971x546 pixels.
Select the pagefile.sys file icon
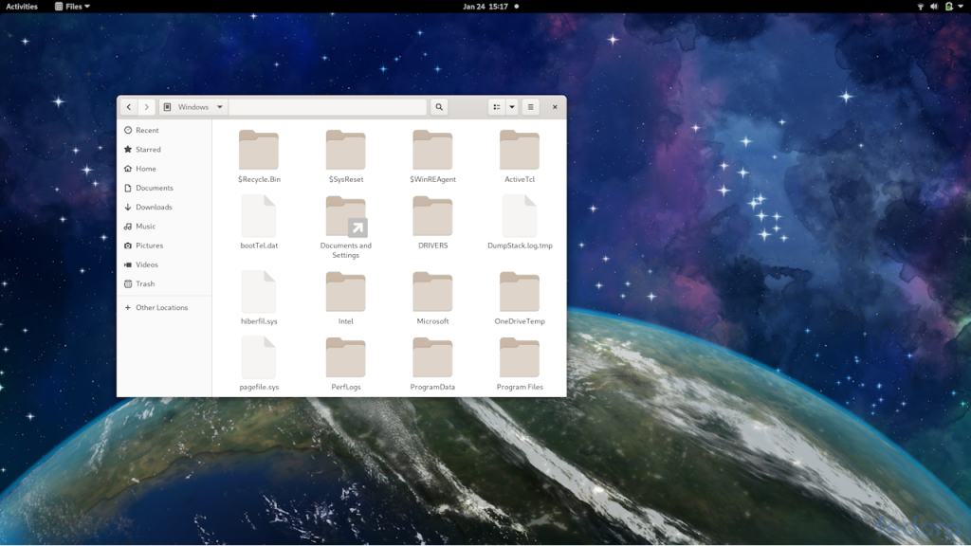[x=259, y=357]
